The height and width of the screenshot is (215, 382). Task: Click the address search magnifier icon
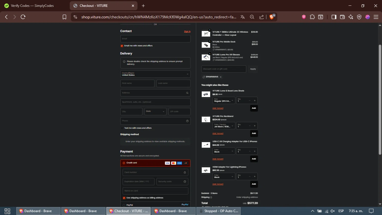[x=187, y=93]
